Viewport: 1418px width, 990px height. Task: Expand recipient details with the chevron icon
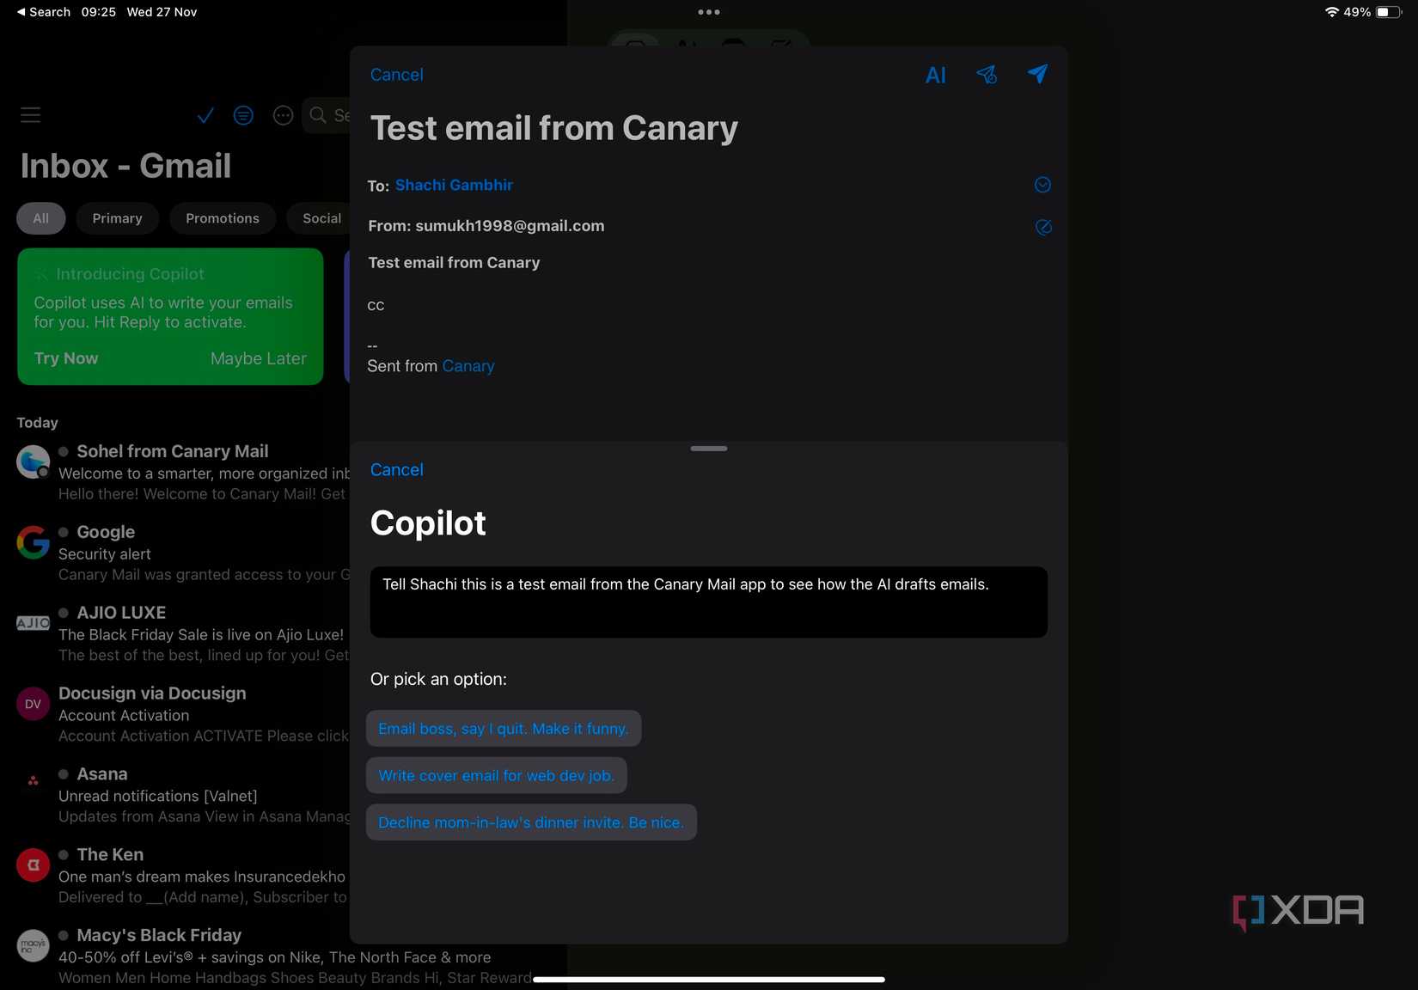point(1042,185)
